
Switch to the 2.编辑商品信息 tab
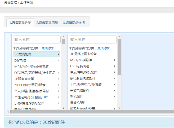click(x=47, y=23)
